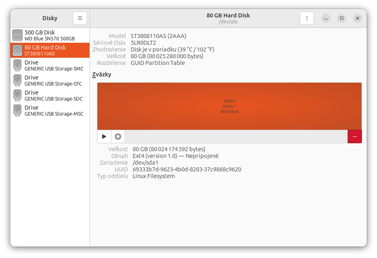The width and height of the screenshot is (377, 258).
Task: Mount the SDATA partition with play button
Action: pyautogui.click(x=104, y=137)
